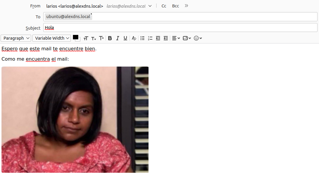Apply numbered list
The height and width of the screenshot is (184, 319).
(150, 38)
